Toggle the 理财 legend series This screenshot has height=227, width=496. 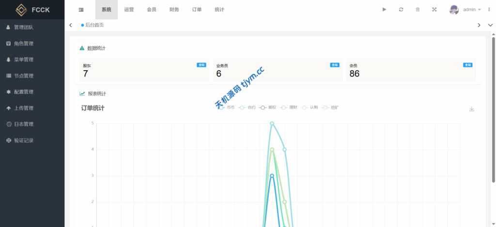click(x=289, y=107)
